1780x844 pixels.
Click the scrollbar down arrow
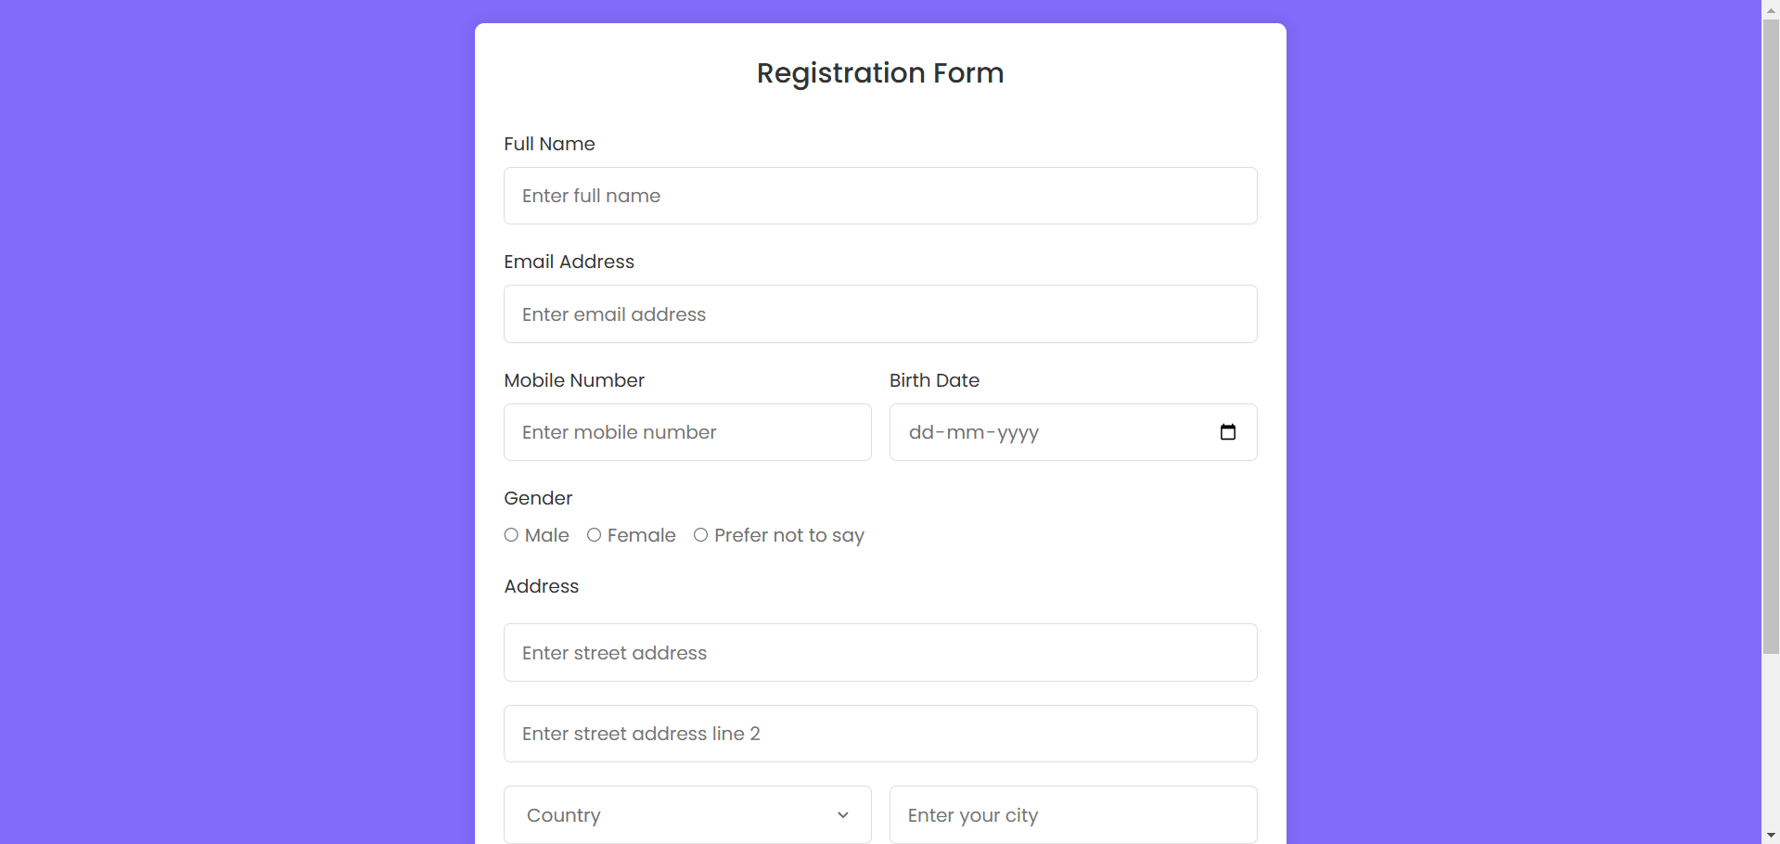tap(1770, 834)
